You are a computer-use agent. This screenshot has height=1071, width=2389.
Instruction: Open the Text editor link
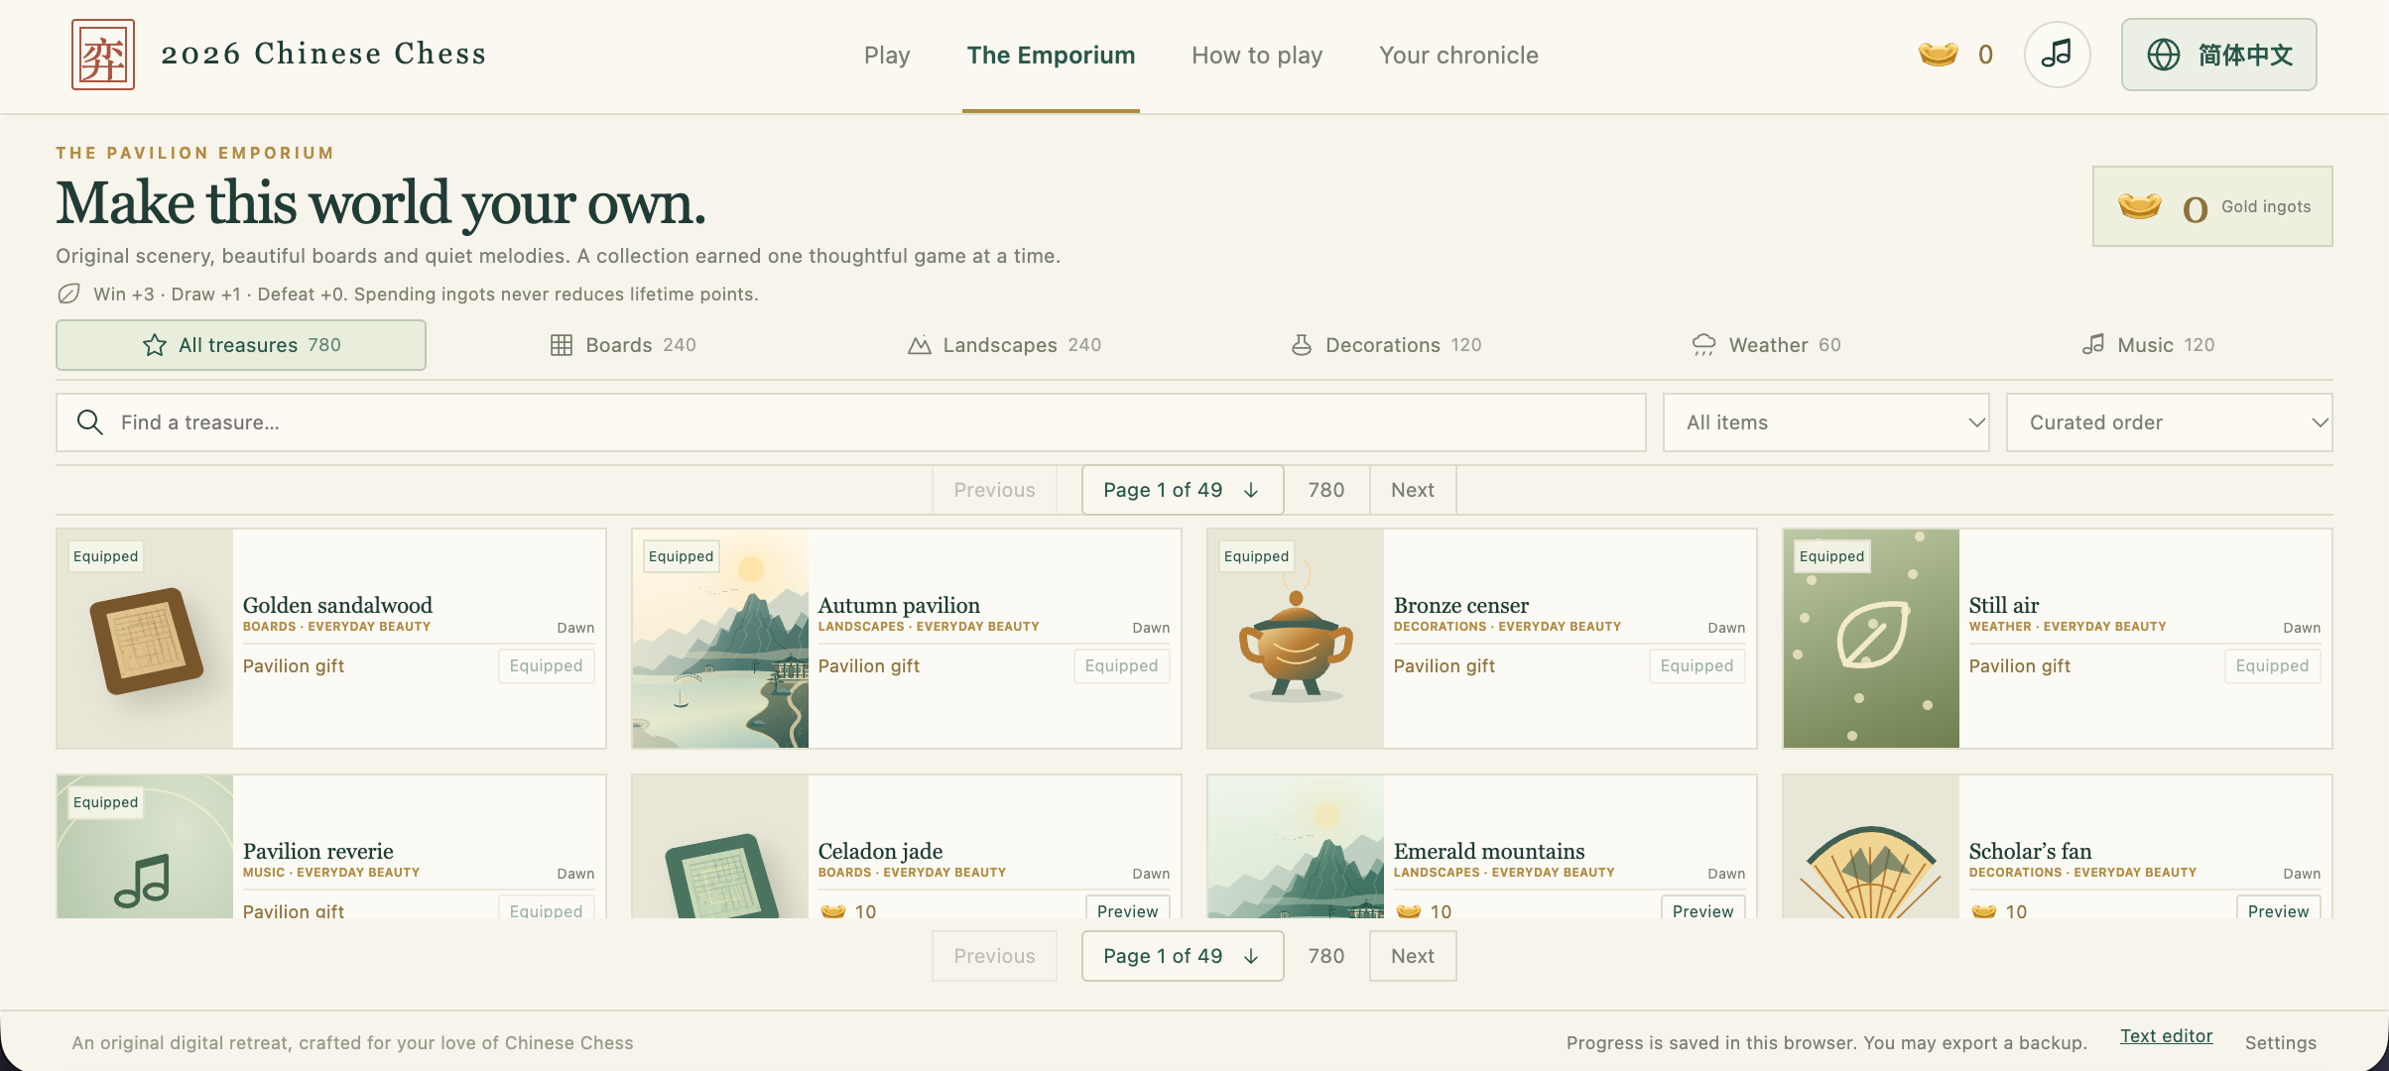tap(2167, 1035)
